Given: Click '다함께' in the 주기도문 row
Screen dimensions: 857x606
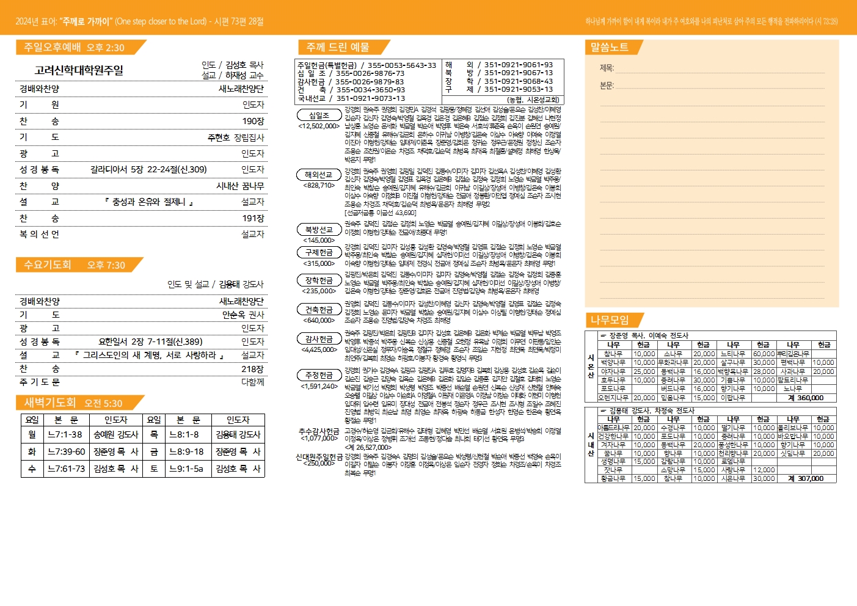Looking at the screenshot, I should click(253, 382).
